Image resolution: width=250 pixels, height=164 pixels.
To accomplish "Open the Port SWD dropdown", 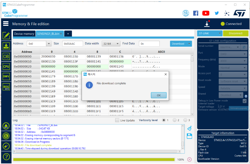I will click(x=233, y=54).
